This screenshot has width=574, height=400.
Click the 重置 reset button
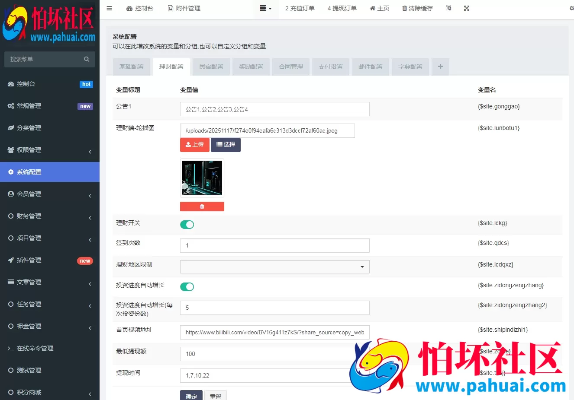[x=216, y=396]
